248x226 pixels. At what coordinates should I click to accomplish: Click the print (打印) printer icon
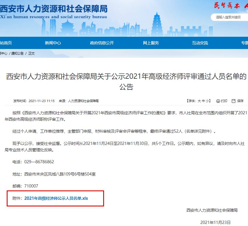click(218, 101)
